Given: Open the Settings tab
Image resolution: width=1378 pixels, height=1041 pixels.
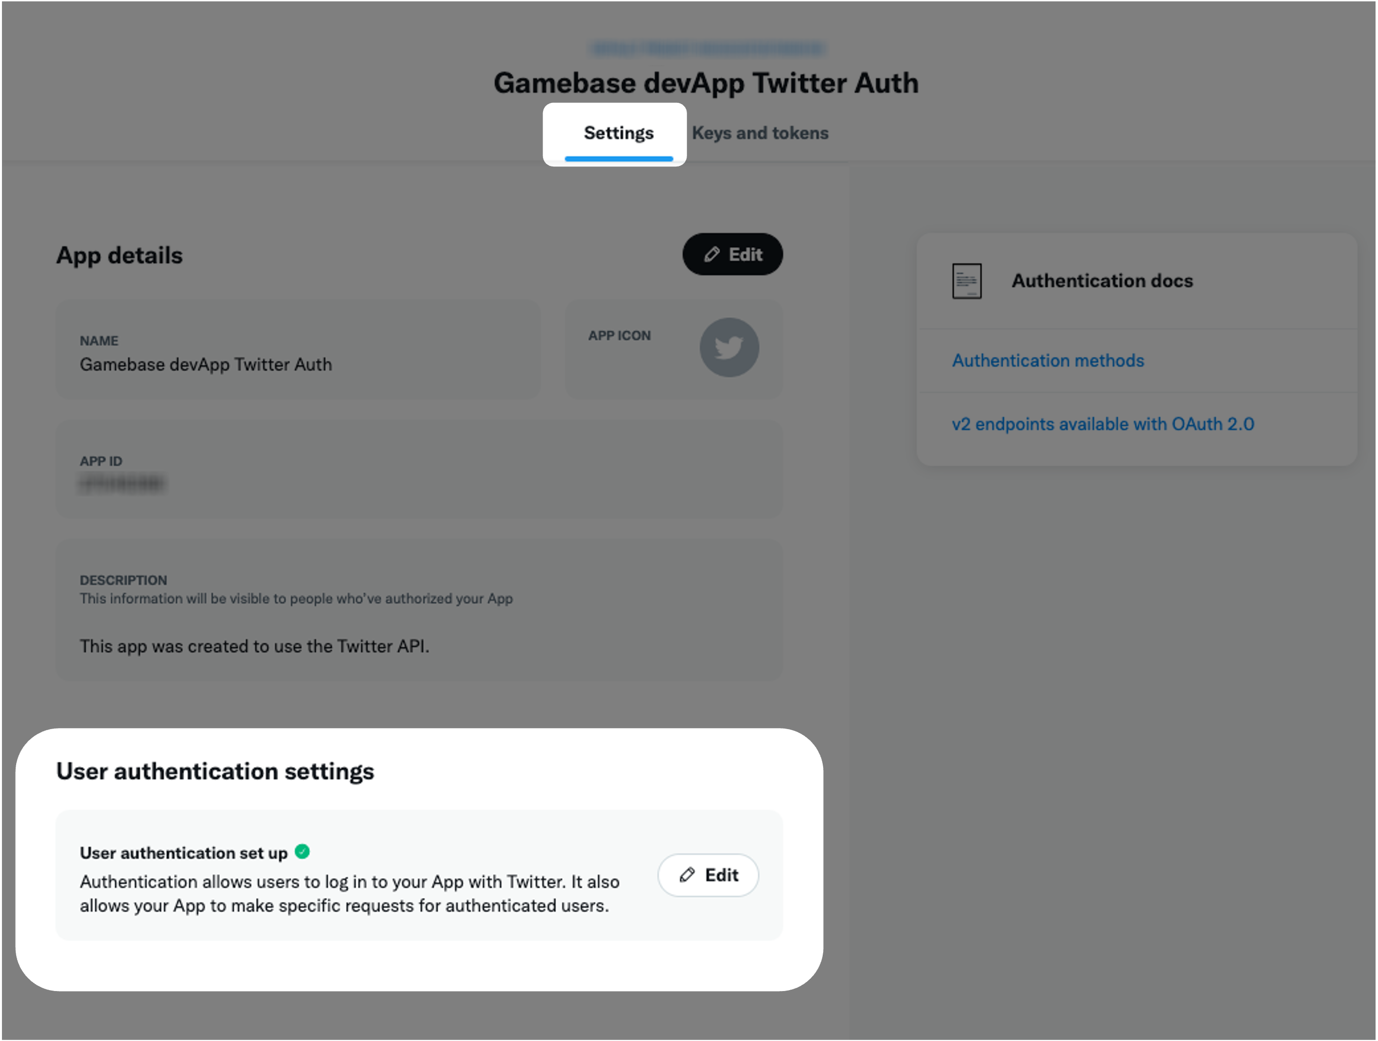Looking at the screenshot, I should tap(618, 133).
